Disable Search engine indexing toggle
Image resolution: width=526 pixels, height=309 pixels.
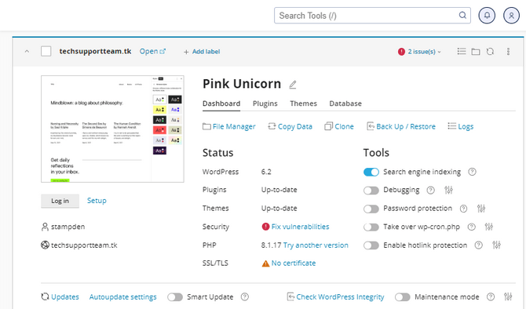(x=371, y=172)
